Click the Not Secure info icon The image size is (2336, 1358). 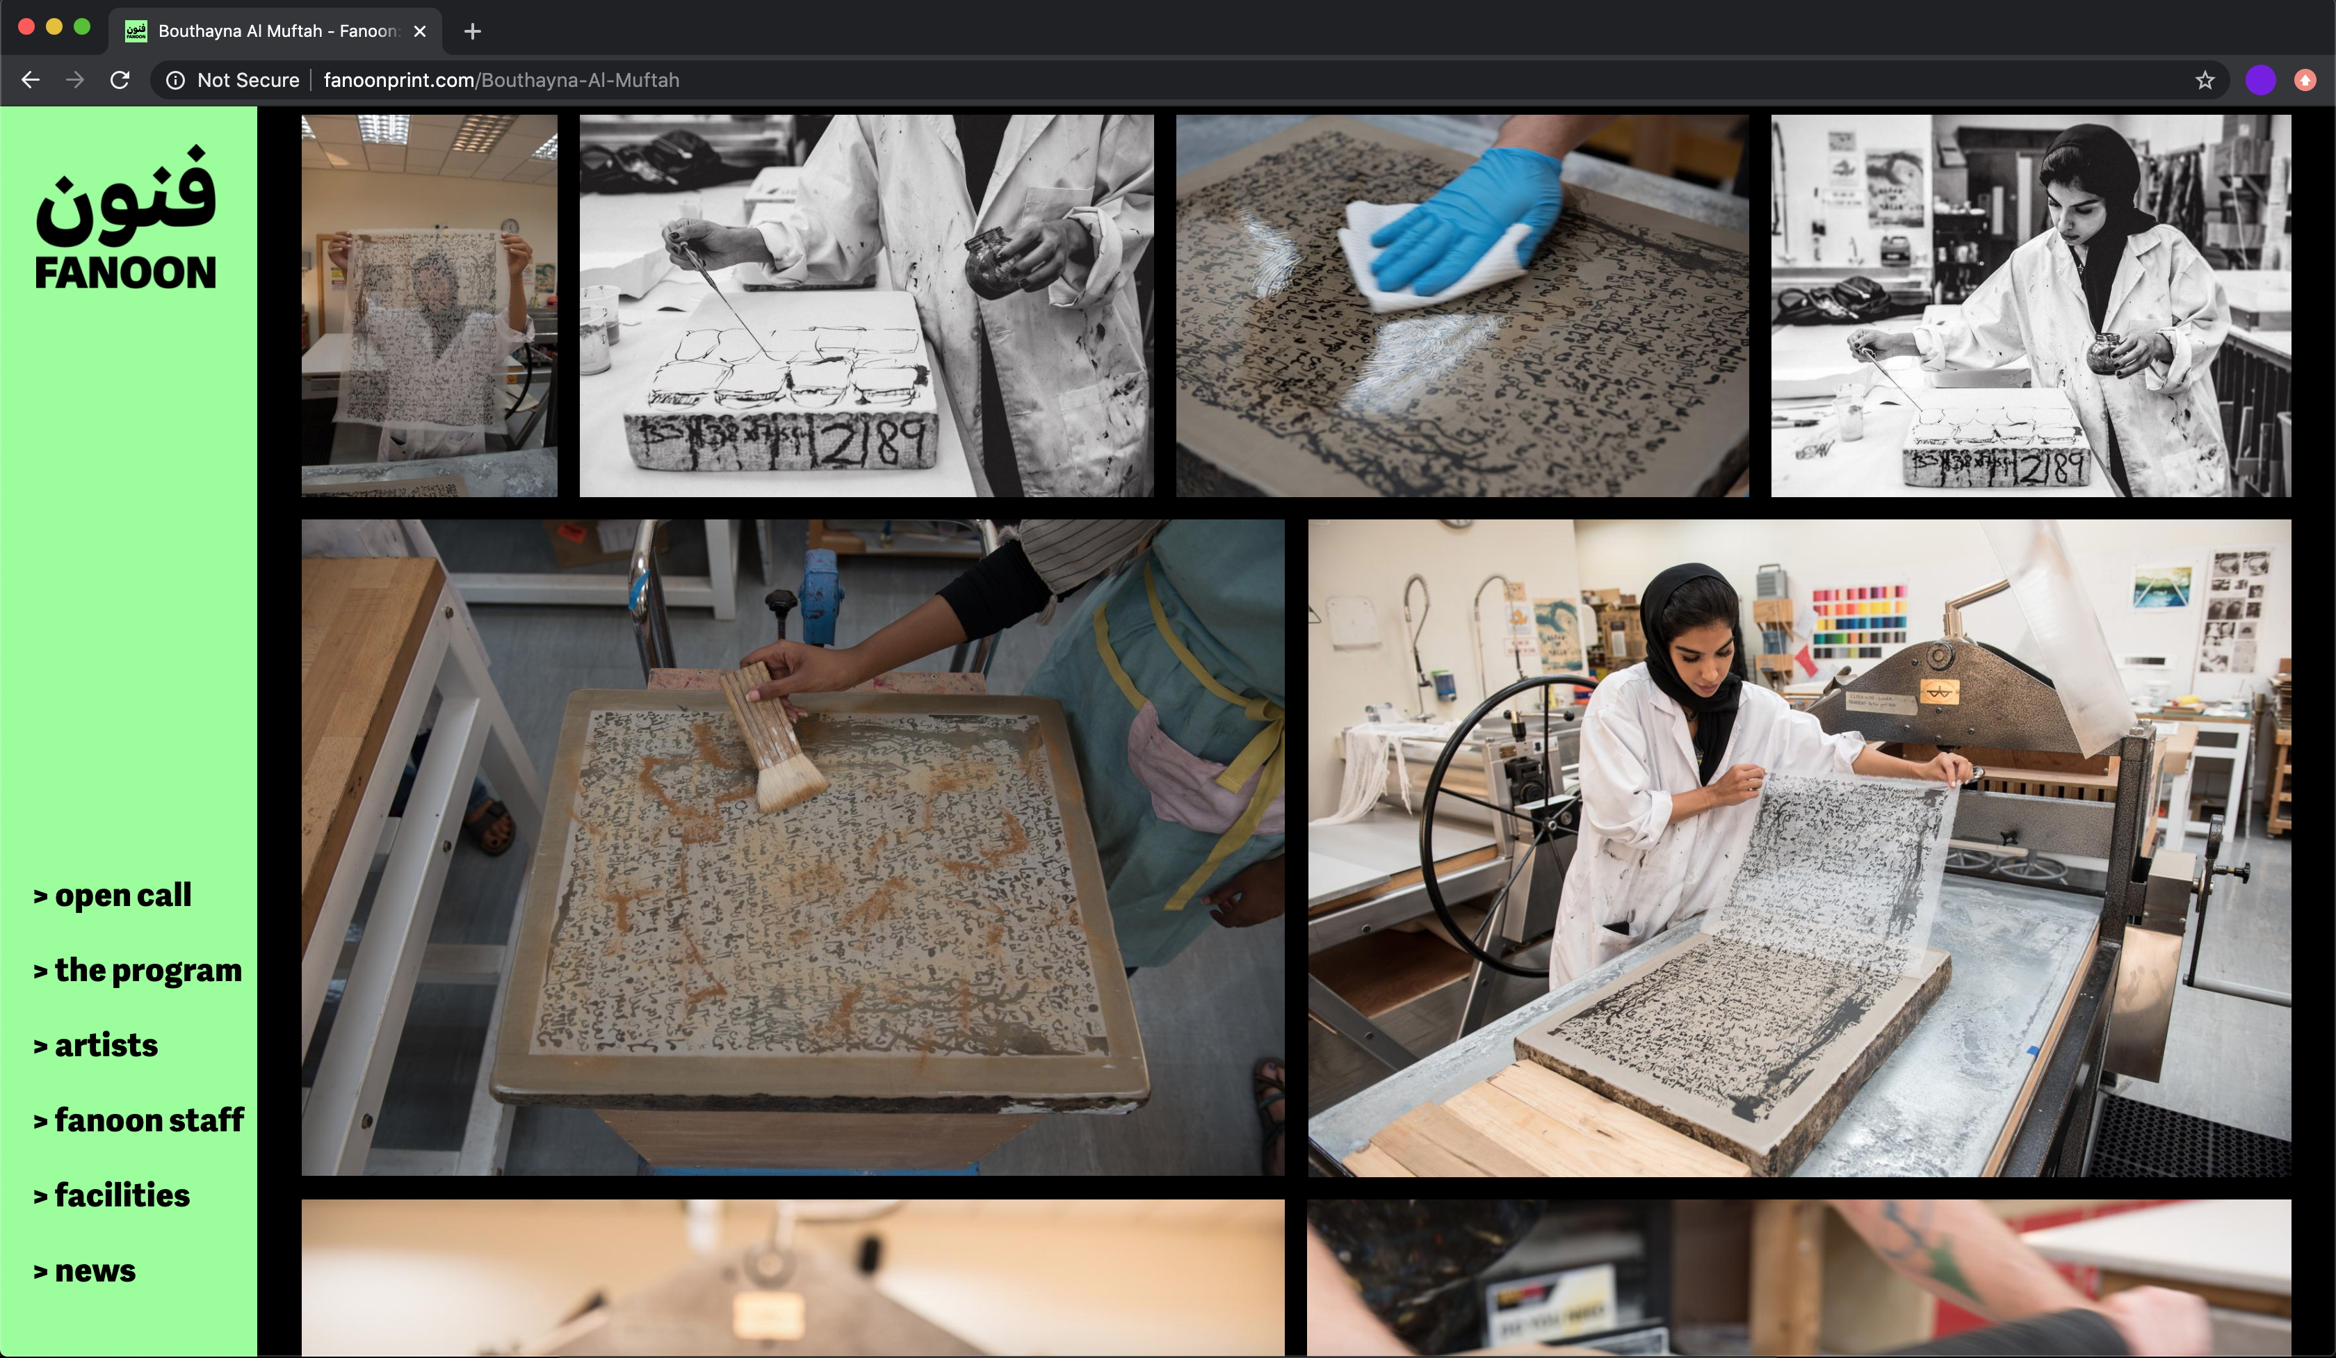[x=175, y=81]
